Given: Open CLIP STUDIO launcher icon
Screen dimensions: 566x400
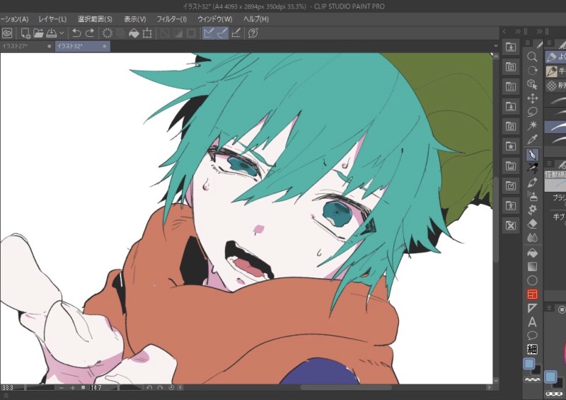Looking at the screenshot, I should click(x=7, y=33).
